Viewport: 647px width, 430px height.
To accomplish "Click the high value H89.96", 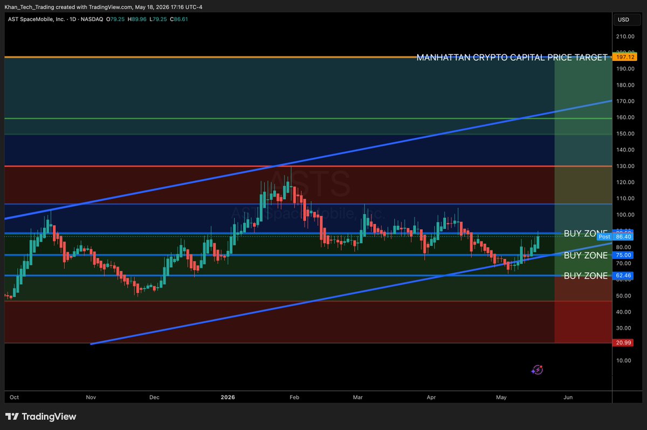I will coord(137,19).
